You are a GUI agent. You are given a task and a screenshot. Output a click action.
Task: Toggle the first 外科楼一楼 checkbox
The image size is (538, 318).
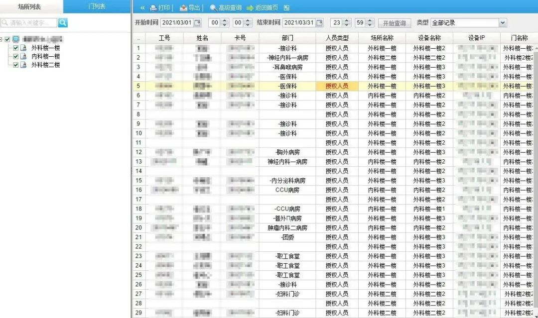(x=16, y=48)
